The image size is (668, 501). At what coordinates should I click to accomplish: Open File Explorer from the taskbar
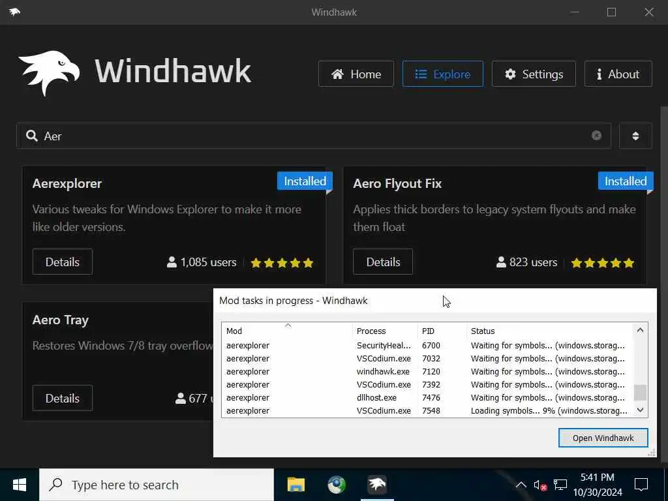(296, 485)
